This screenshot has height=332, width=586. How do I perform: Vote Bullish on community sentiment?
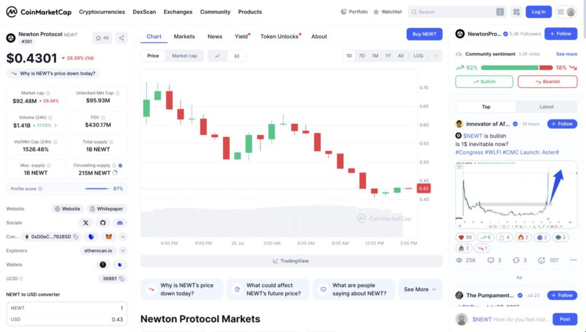click(484, 82)
